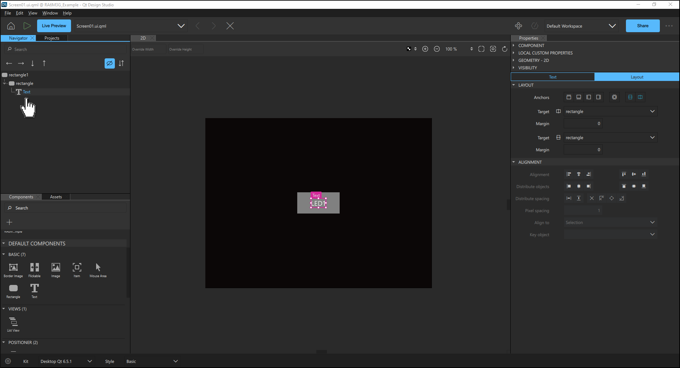Screen dimensions: 680x368
Task: Click the Live Preview button
Action: [54, 26]
